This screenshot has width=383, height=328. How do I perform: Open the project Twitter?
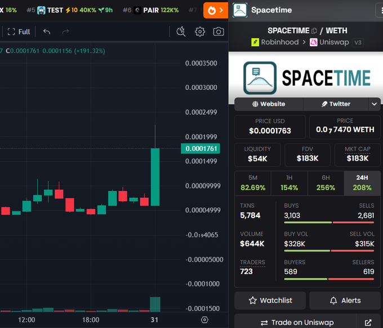pos(336,104)
